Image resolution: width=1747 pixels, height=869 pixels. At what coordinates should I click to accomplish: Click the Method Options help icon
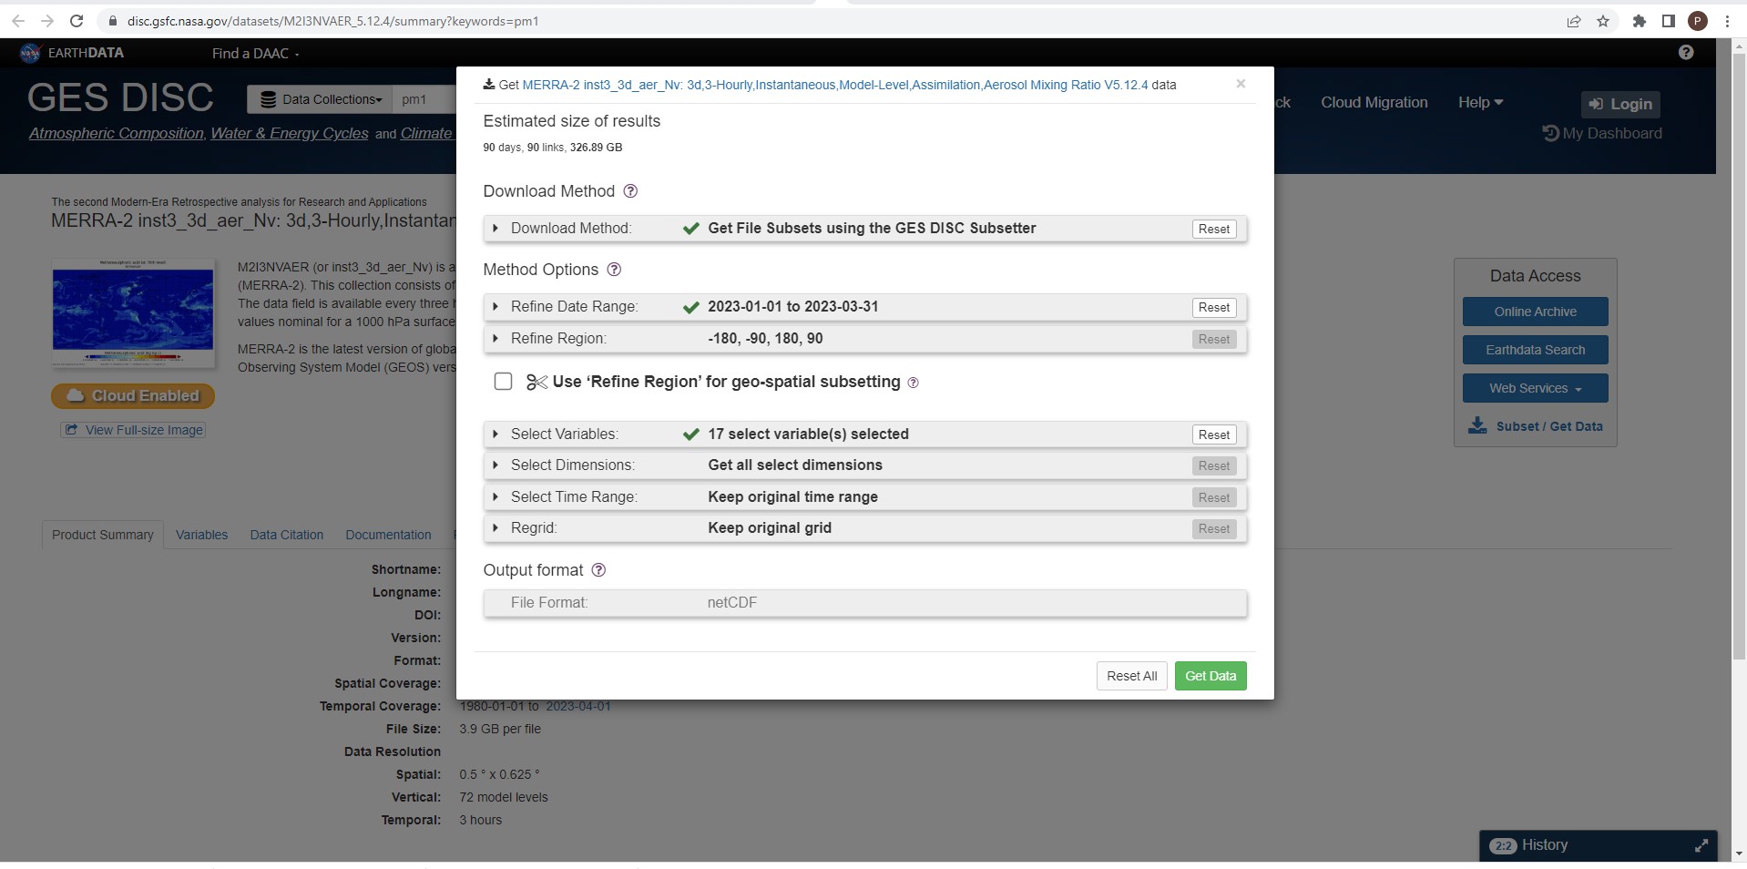(x=614, y=270)
